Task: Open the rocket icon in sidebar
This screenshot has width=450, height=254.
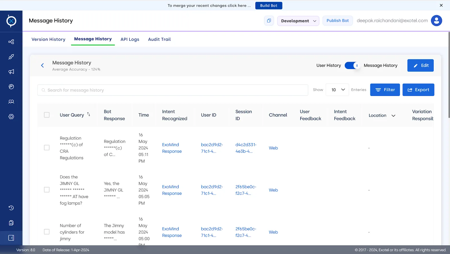Action: [x=11, y=57]
